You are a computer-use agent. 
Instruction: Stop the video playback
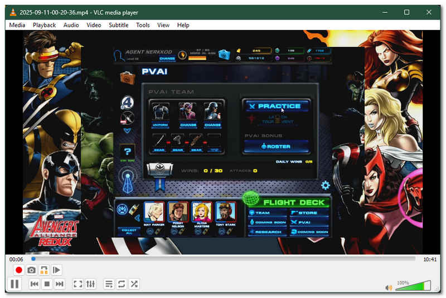tap(47, 284)
